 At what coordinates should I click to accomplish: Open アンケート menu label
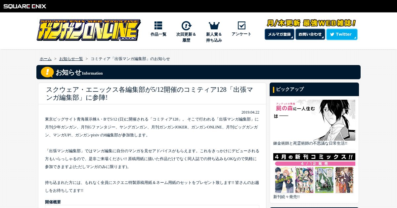pos(242,34)
